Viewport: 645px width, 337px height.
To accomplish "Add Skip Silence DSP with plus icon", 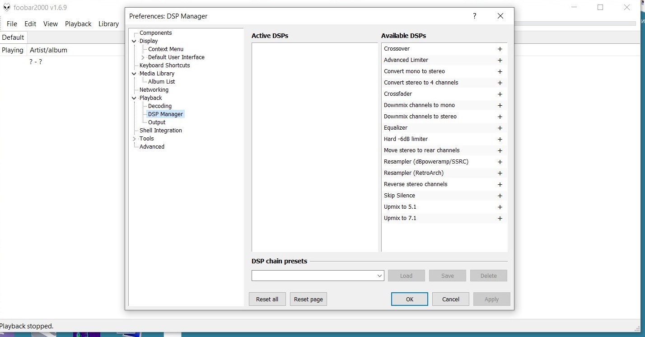I will coord(500,196).
